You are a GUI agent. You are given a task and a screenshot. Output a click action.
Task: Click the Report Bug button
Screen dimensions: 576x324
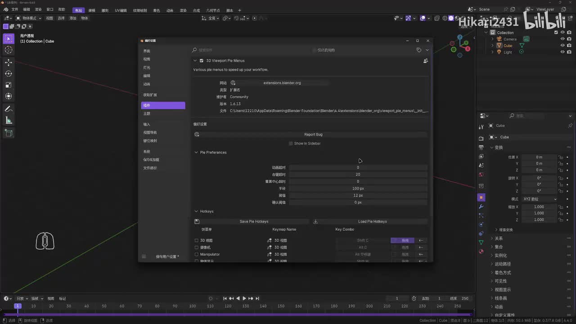point(313,135)
